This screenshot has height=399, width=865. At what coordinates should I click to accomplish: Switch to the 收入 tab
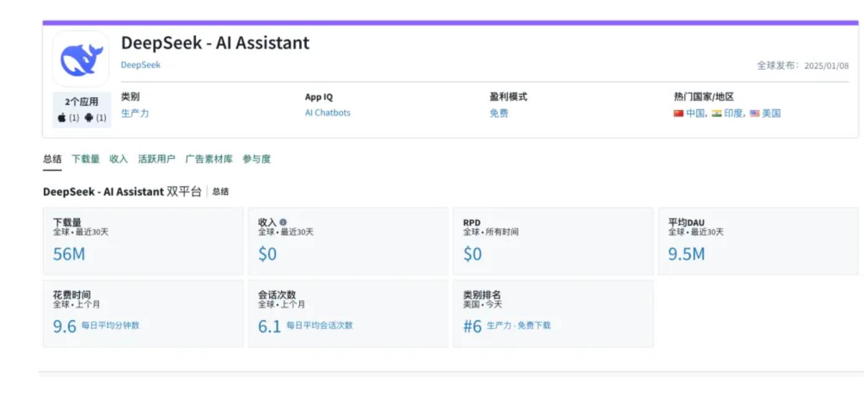click(x=118, y=159)
